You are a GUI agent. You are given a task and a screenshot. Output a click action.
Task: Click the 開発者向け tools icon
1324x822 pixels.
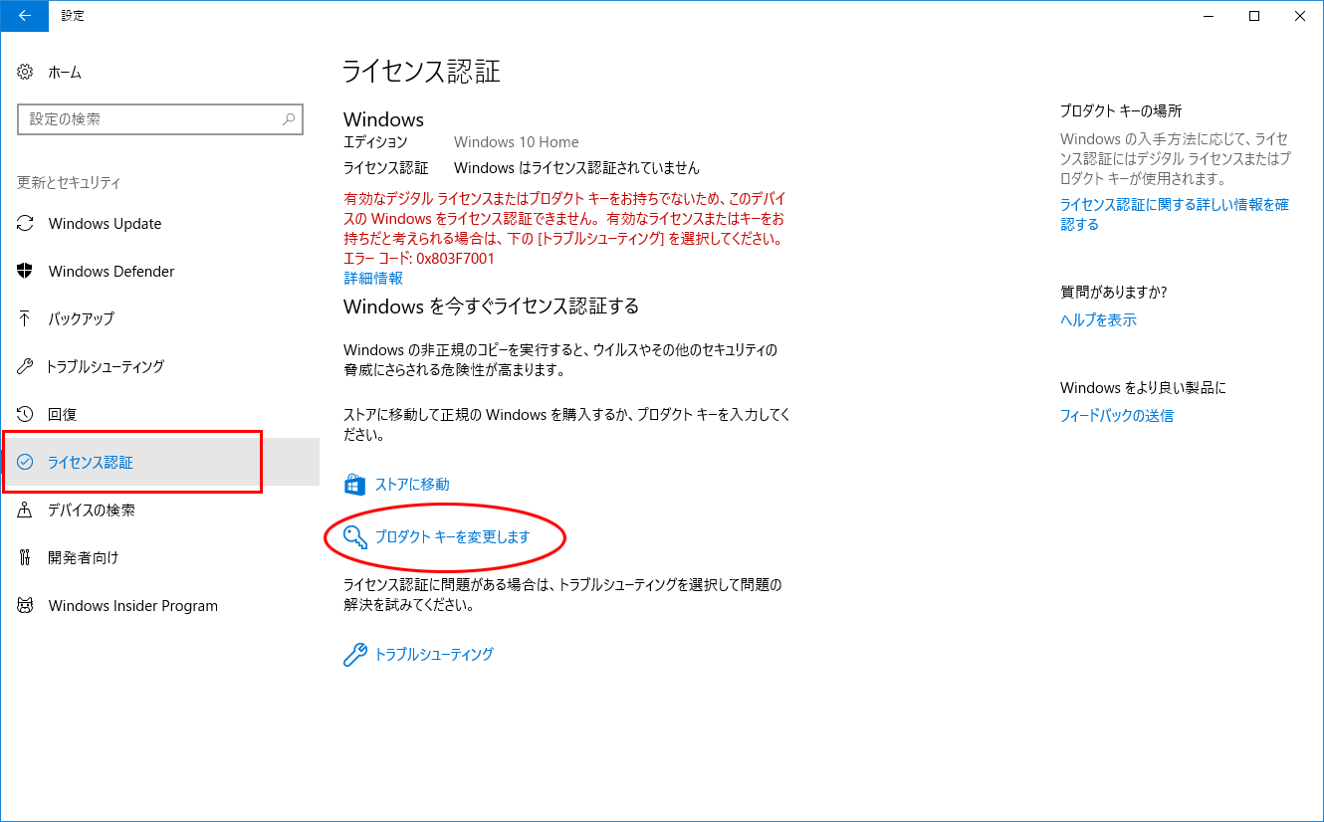tap(26, 557)
